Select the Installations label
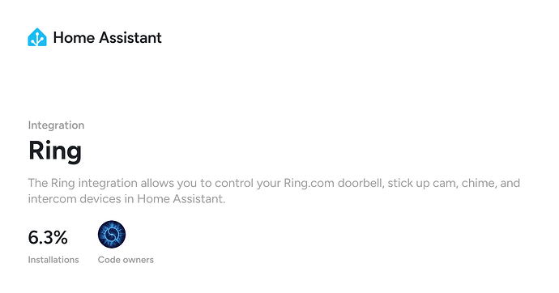Screen dimensions: 559x293 (x=53, y=260)
